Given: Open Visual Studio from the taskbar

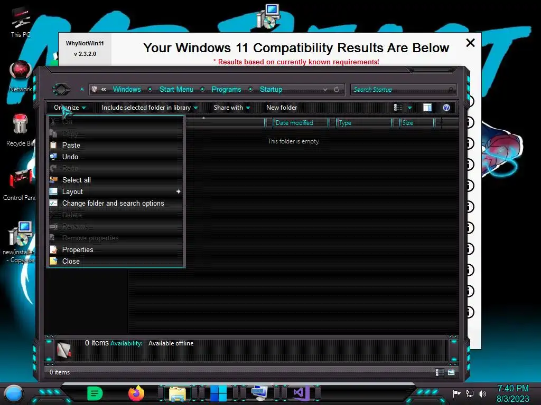Looking at the screenshot, I should tap(300, 393).
